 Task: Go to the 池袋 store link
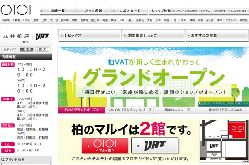pos(36,20)
